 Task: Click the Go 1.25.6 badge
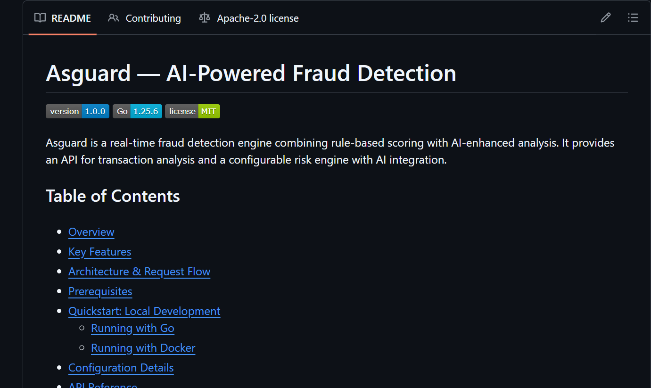pos(137,111)
